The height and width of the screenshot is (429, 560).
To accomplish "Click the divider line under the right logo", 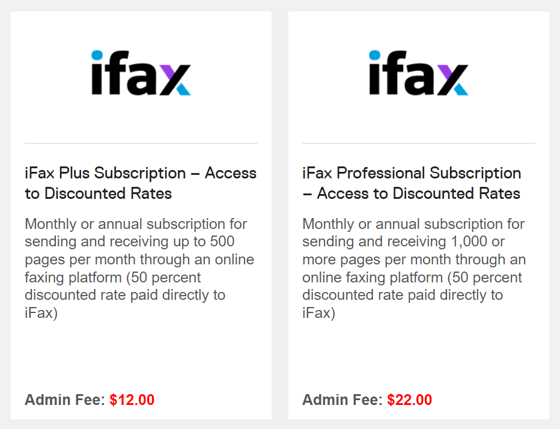I will (419, 143).
